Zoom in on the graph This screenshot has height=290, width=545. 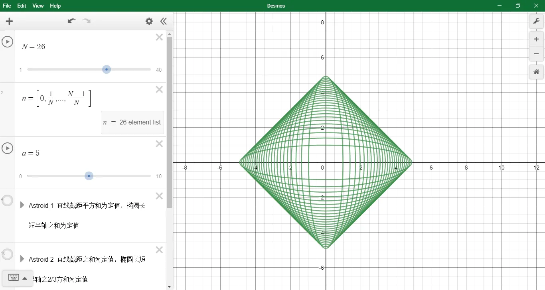tap(536, 39)
